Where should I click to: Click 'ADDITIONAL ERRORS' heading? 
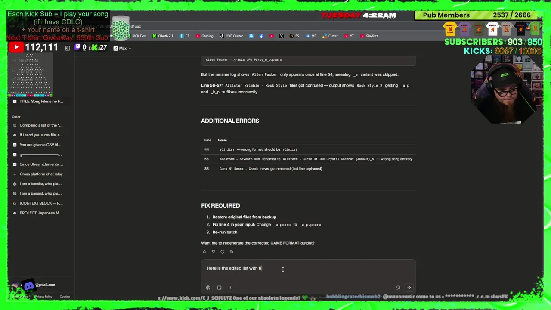pyautogui.click(x=230, y=121)
